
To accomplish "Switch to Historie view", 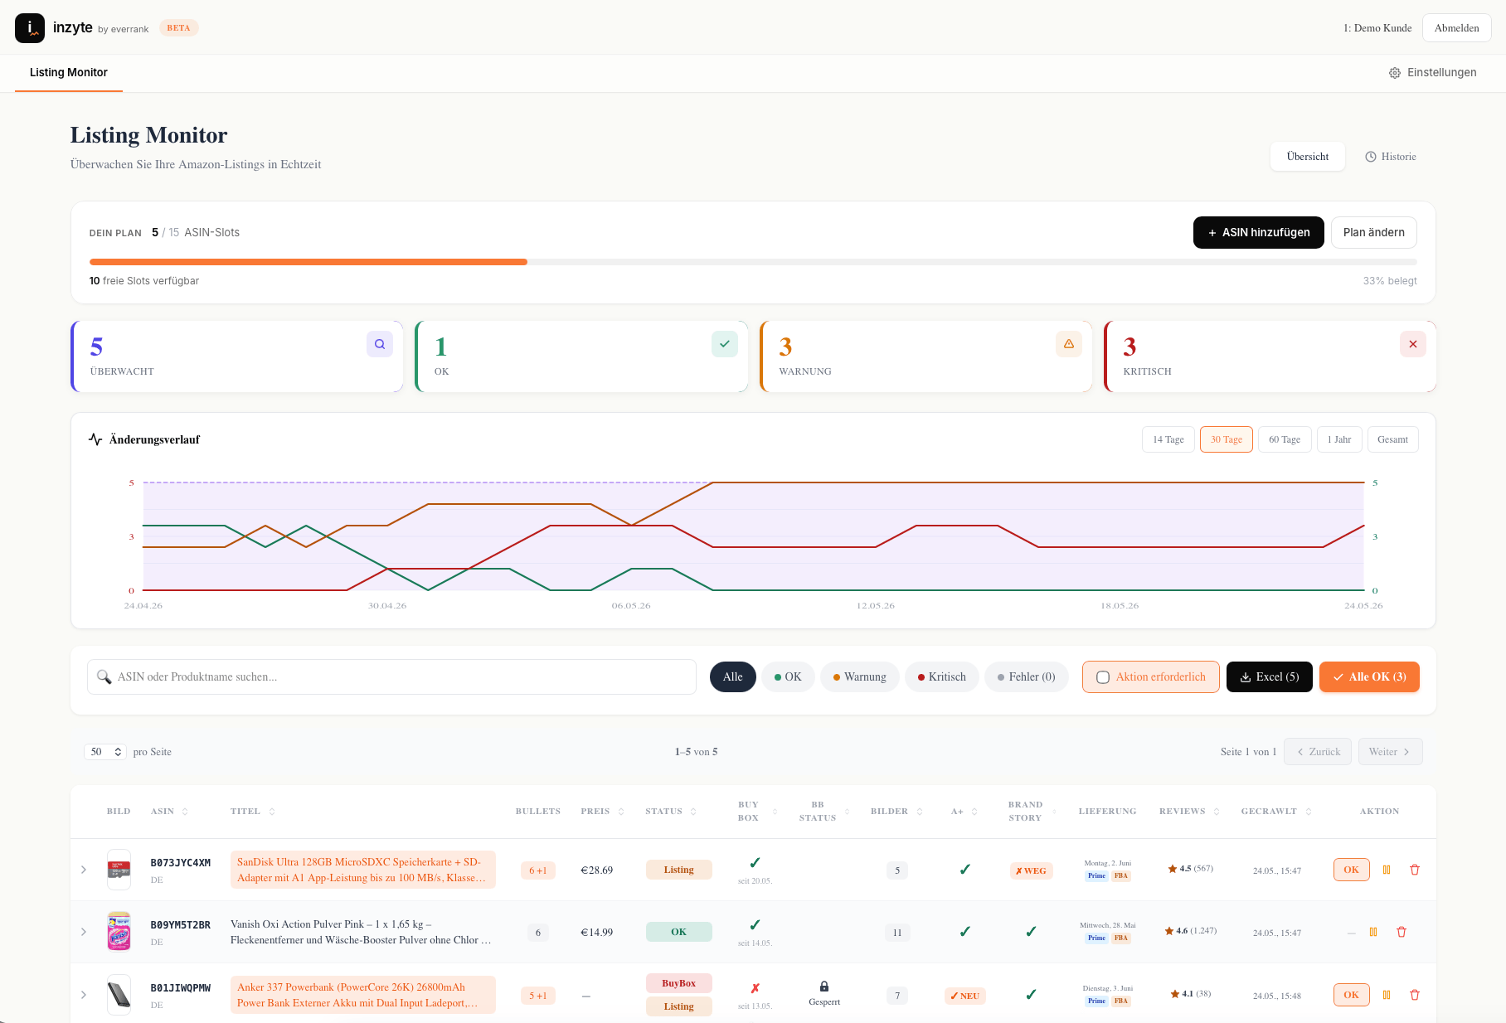I will click(x=1391, y=157).
